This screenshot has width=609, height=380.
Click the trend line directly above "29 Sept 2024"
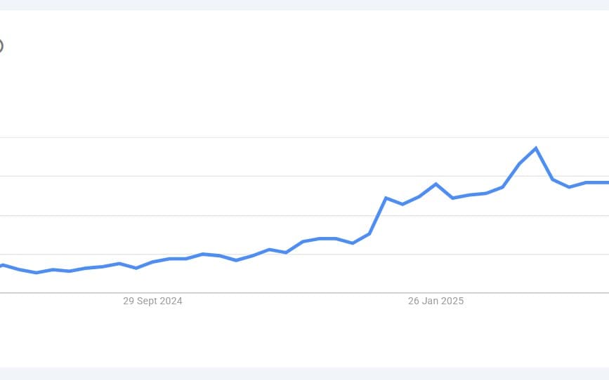pos(152,262)
